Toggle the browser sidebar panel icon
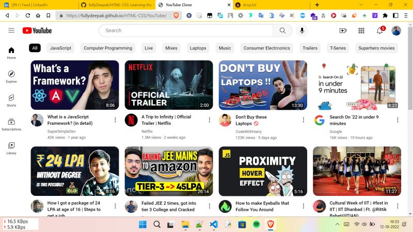This screenshot has width=413, height=232. (x=395, y=15)
